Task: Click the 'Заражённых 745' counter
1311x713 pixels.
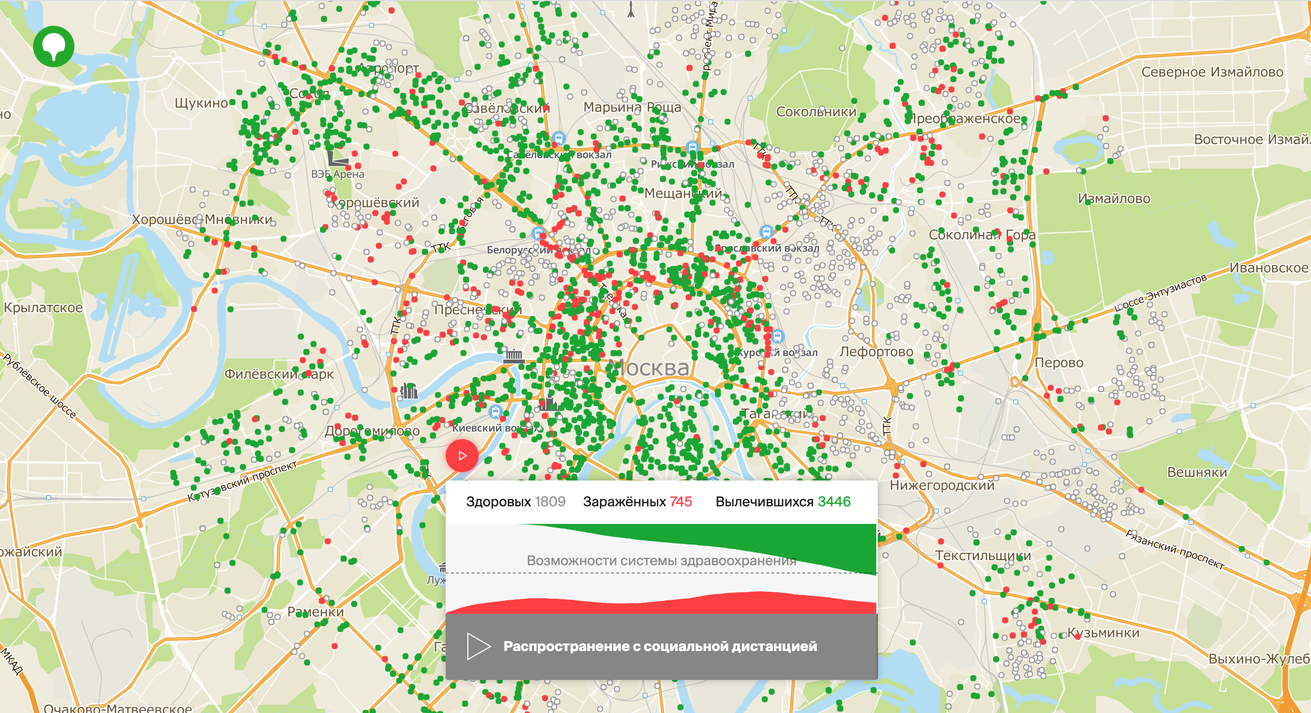Action: (637, 502)
